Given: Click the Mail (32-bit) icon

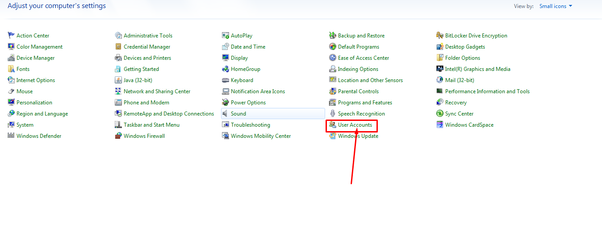Looking at the screenshot, I should (x=440, y=80).
